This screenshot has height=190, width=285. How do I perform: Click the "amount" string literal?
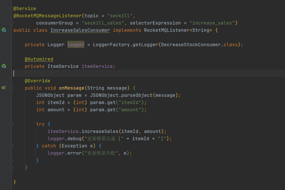coord(130,110)
